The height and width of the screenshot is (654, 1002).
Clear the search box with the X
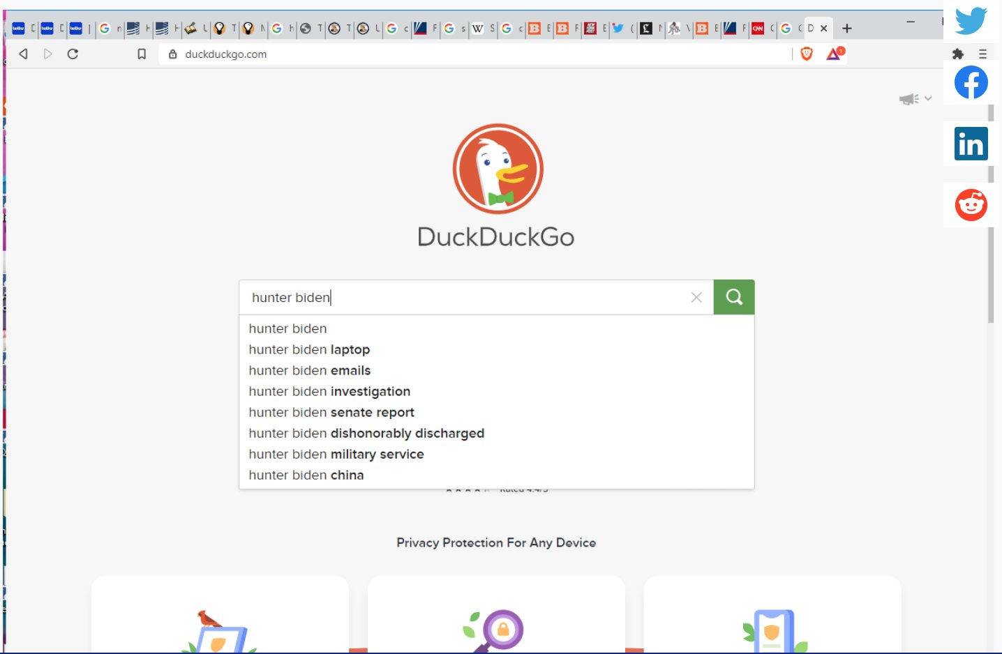coord(696,298)
